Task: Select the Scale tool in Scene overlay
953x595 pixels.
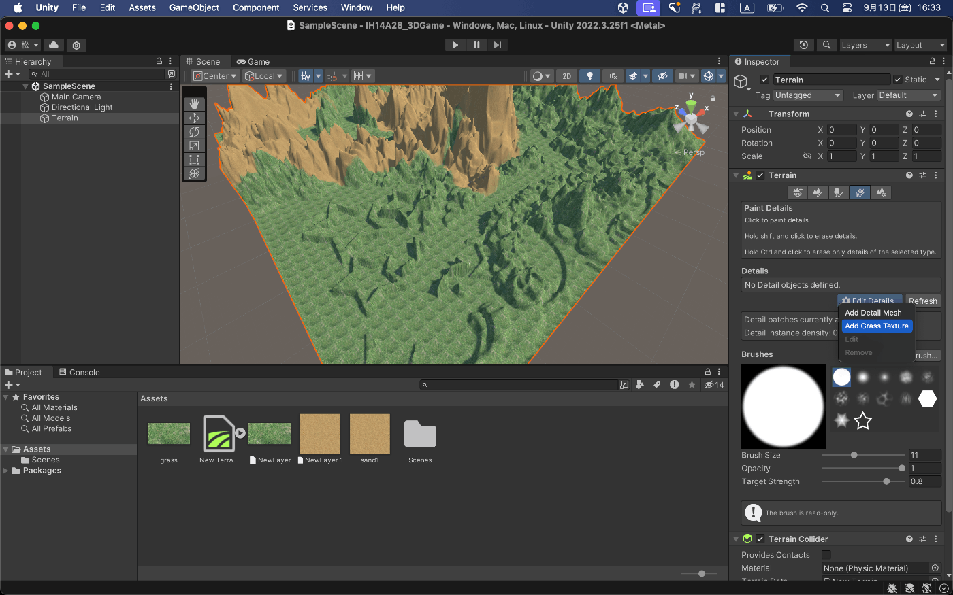Action: (x=194, y=146)
